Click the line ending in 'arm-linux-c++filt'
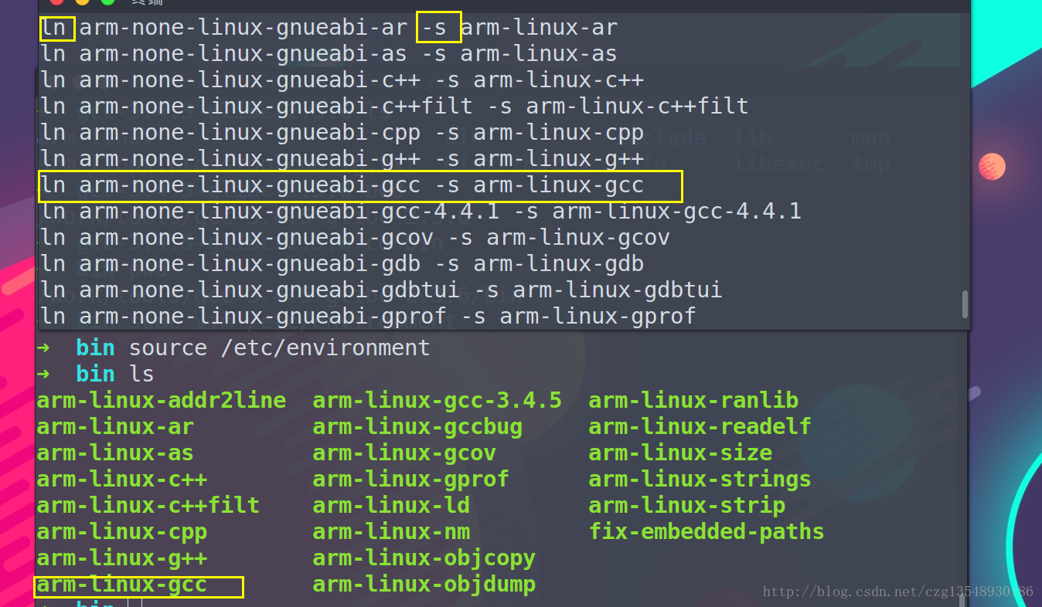 pos(394,107)
